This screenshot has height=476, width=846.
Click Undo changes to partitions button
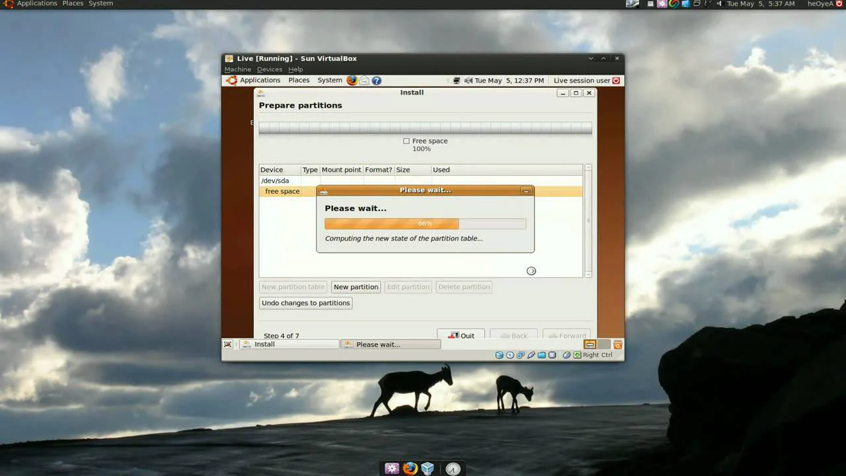coord(305,303)
